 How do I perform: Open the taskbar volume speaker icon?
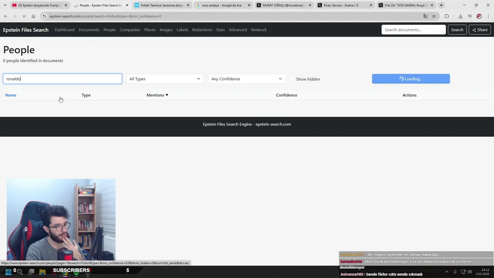pyautogui.click(x=470, y=272)
